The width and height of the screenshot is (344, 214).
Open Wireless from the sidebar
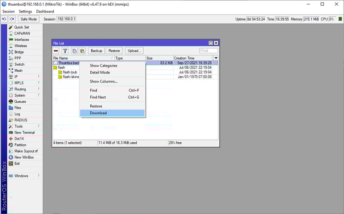[20, 46]
